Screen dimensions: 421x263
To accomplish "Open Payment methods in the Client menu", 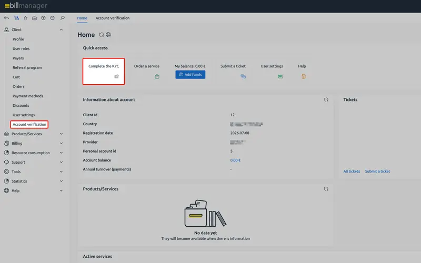I will point(28,96).
